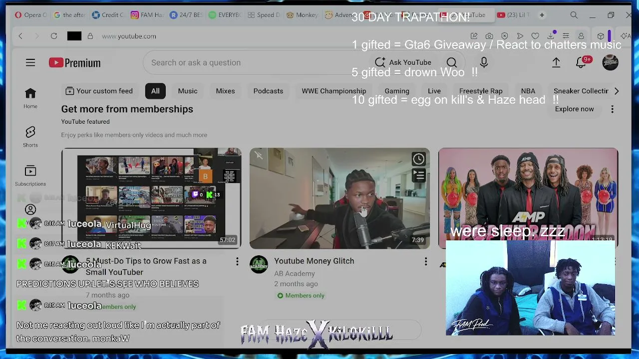Switch to the (23) Lil T YouTube tab
Image resolution: width=639 pixels, height=359 pixels.
point(513,15)
